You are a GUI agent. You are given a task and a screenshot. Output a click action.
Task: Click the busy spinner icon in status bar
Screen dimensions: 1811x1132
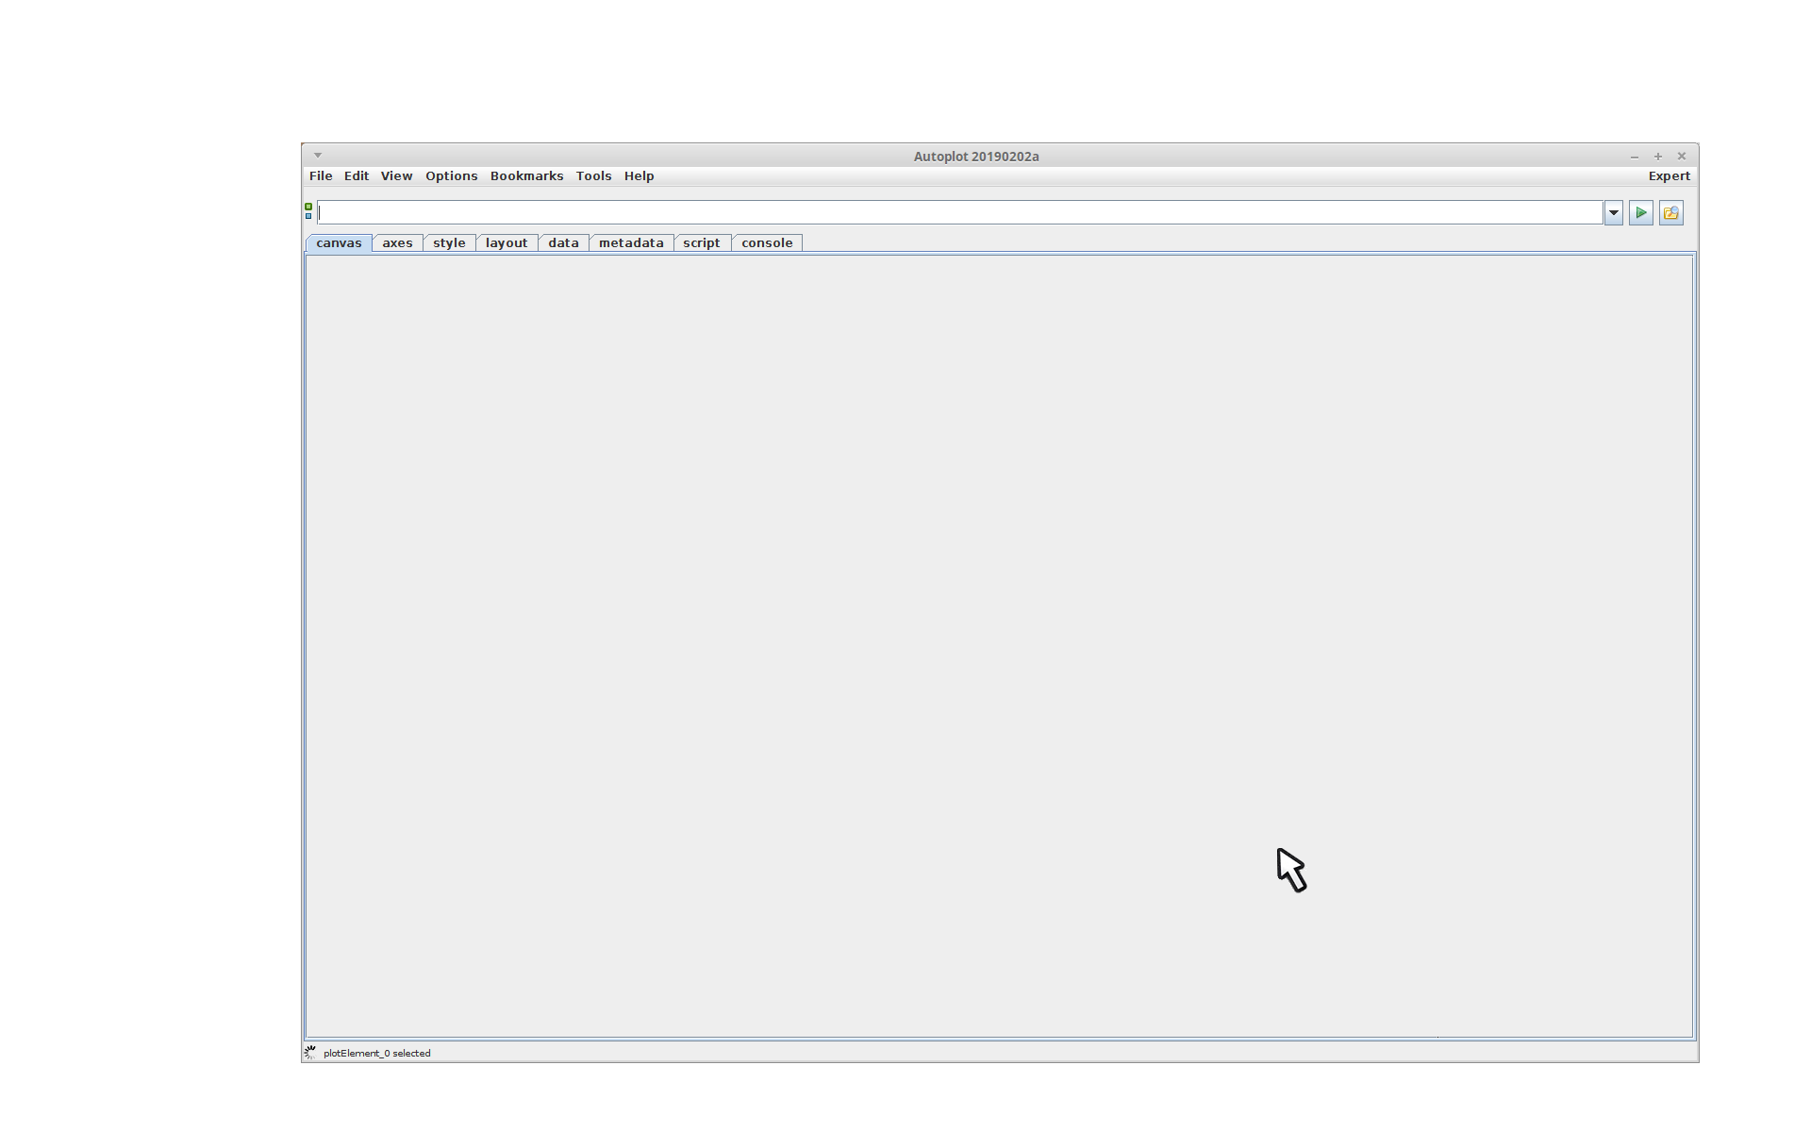(310, 1053)
